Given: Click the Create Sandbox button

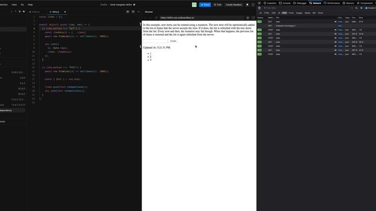Looking at the screenshot, I should [x=234, y=5].
